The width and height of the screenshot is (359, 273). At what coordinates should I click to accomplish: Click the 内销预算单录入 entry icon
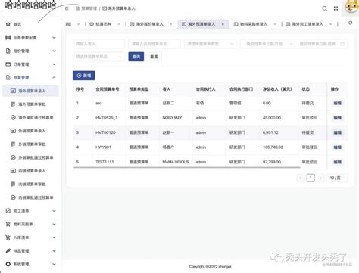click(13, 171)
